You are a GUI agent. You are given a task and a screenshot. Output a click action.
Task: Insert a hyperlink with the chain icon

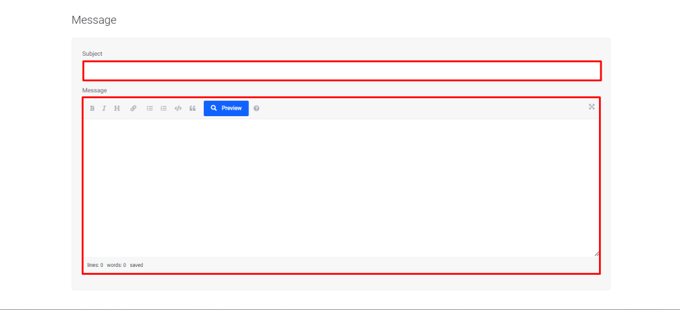(133, 108)
